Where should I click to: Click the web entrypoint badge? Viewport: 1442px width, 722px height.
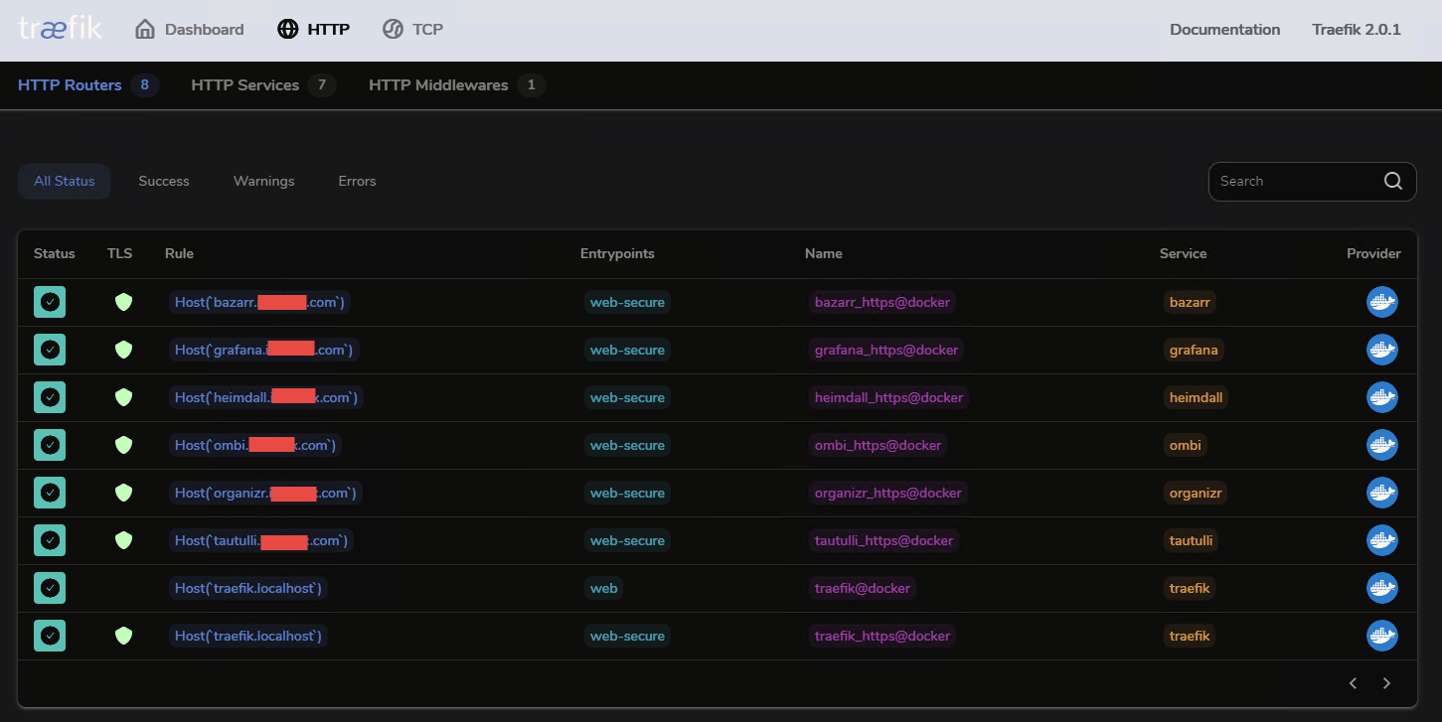tap(604, 588)
